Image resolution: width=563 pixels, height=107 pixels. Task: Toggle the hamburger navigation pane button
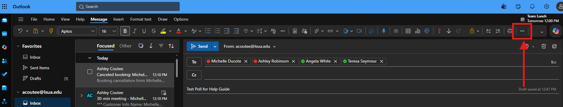tap(21, 19)
